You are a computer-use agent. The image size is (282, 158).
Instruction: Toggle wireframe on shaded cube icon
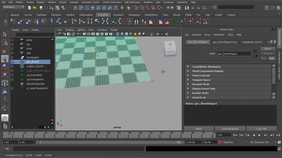126,34
